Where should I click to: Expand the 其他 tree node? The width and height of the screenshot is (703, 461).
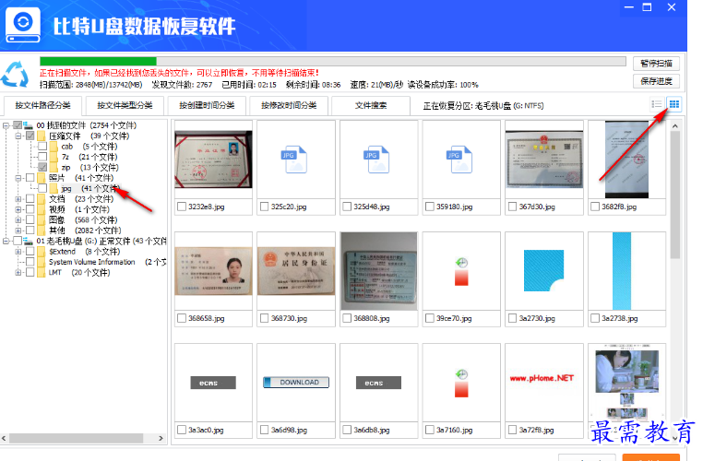click(18, 230)
